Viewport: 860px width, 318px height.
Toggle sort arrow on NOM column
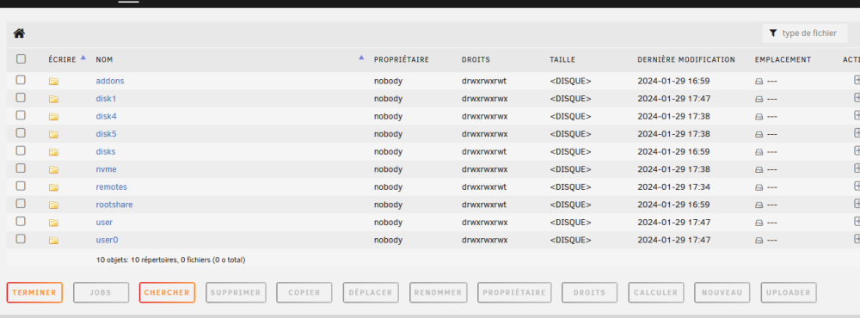pyautogui.click(x=361, y=57)
